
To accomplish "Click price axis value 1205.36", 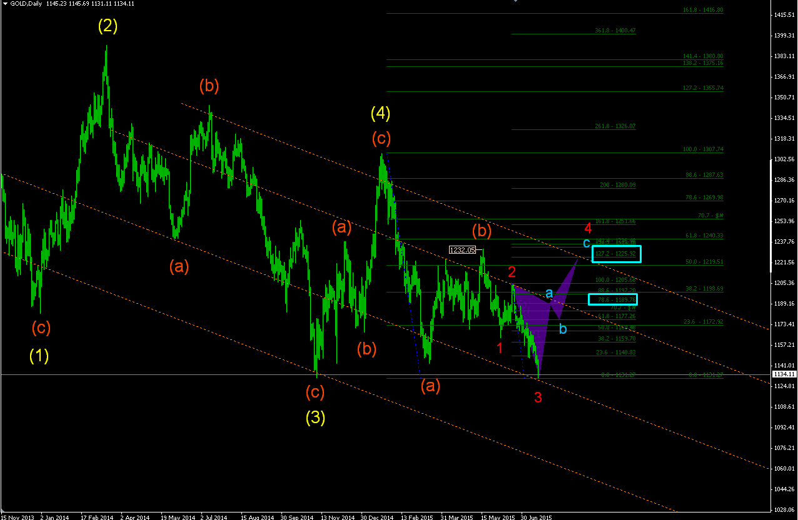I will tap(784, 283).
